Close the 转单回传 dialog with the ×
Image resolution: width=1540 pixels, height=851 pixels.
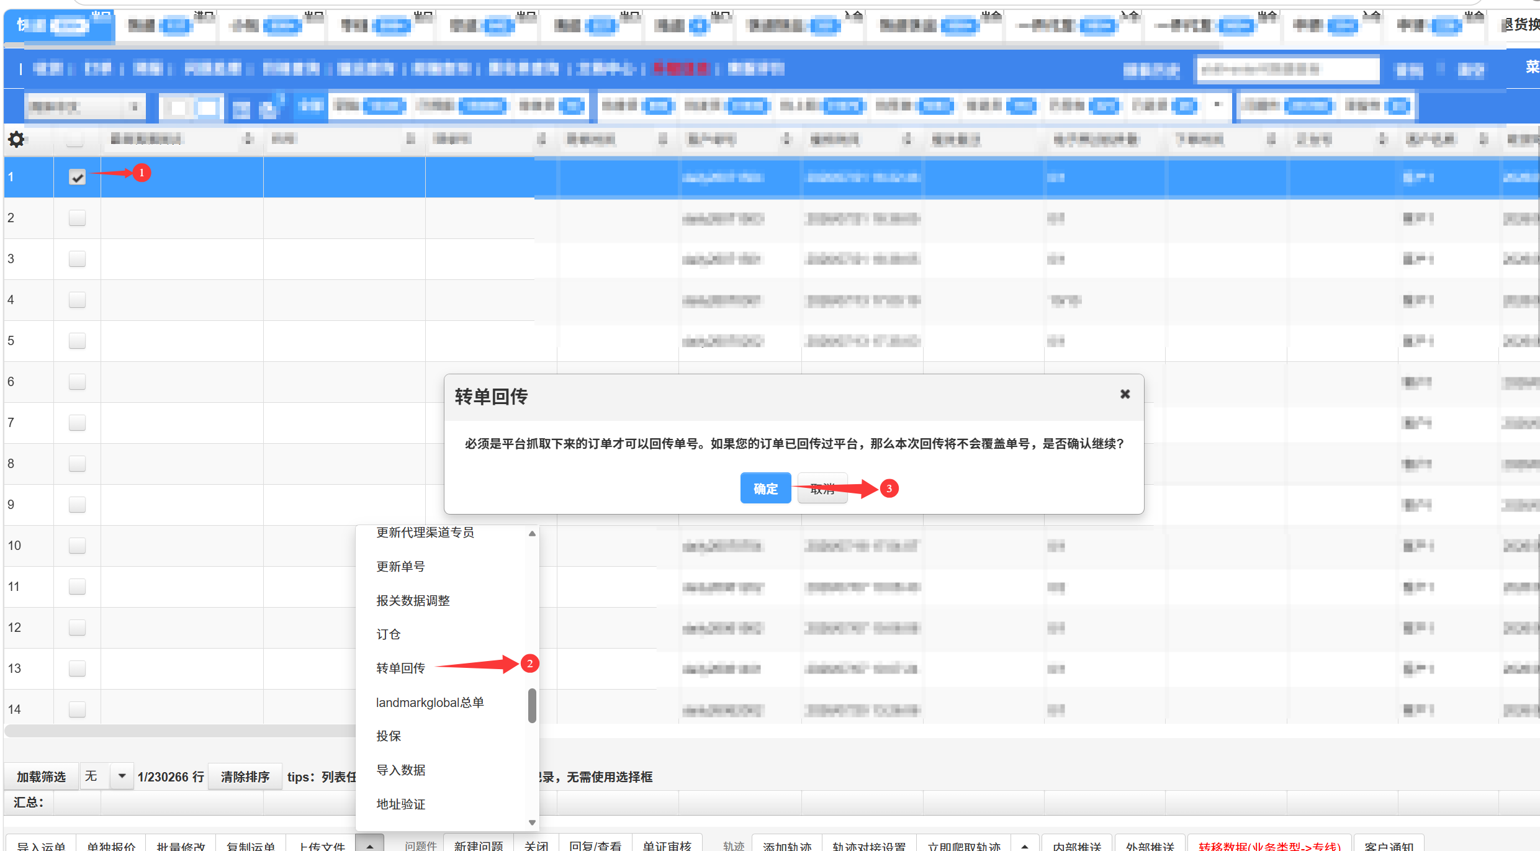pos(1125,394)
